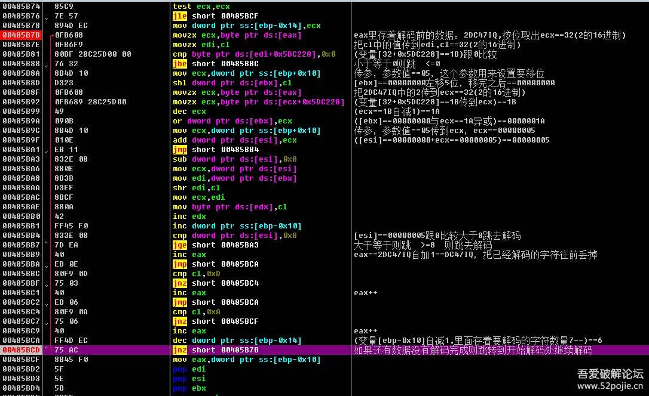Image resolution: width=649 pixels, height=396 pixels.
Task: Select 'mov eax,dword ptr ss:[ebp-0x10]' instruction
Action: [x=247, y=360]
